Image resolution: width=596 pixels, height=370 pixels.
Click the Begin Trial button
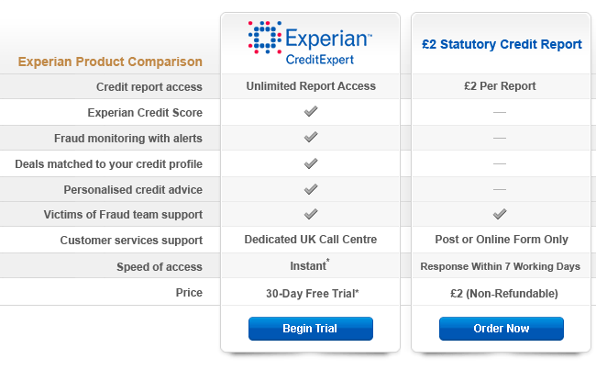coord(311,329)
